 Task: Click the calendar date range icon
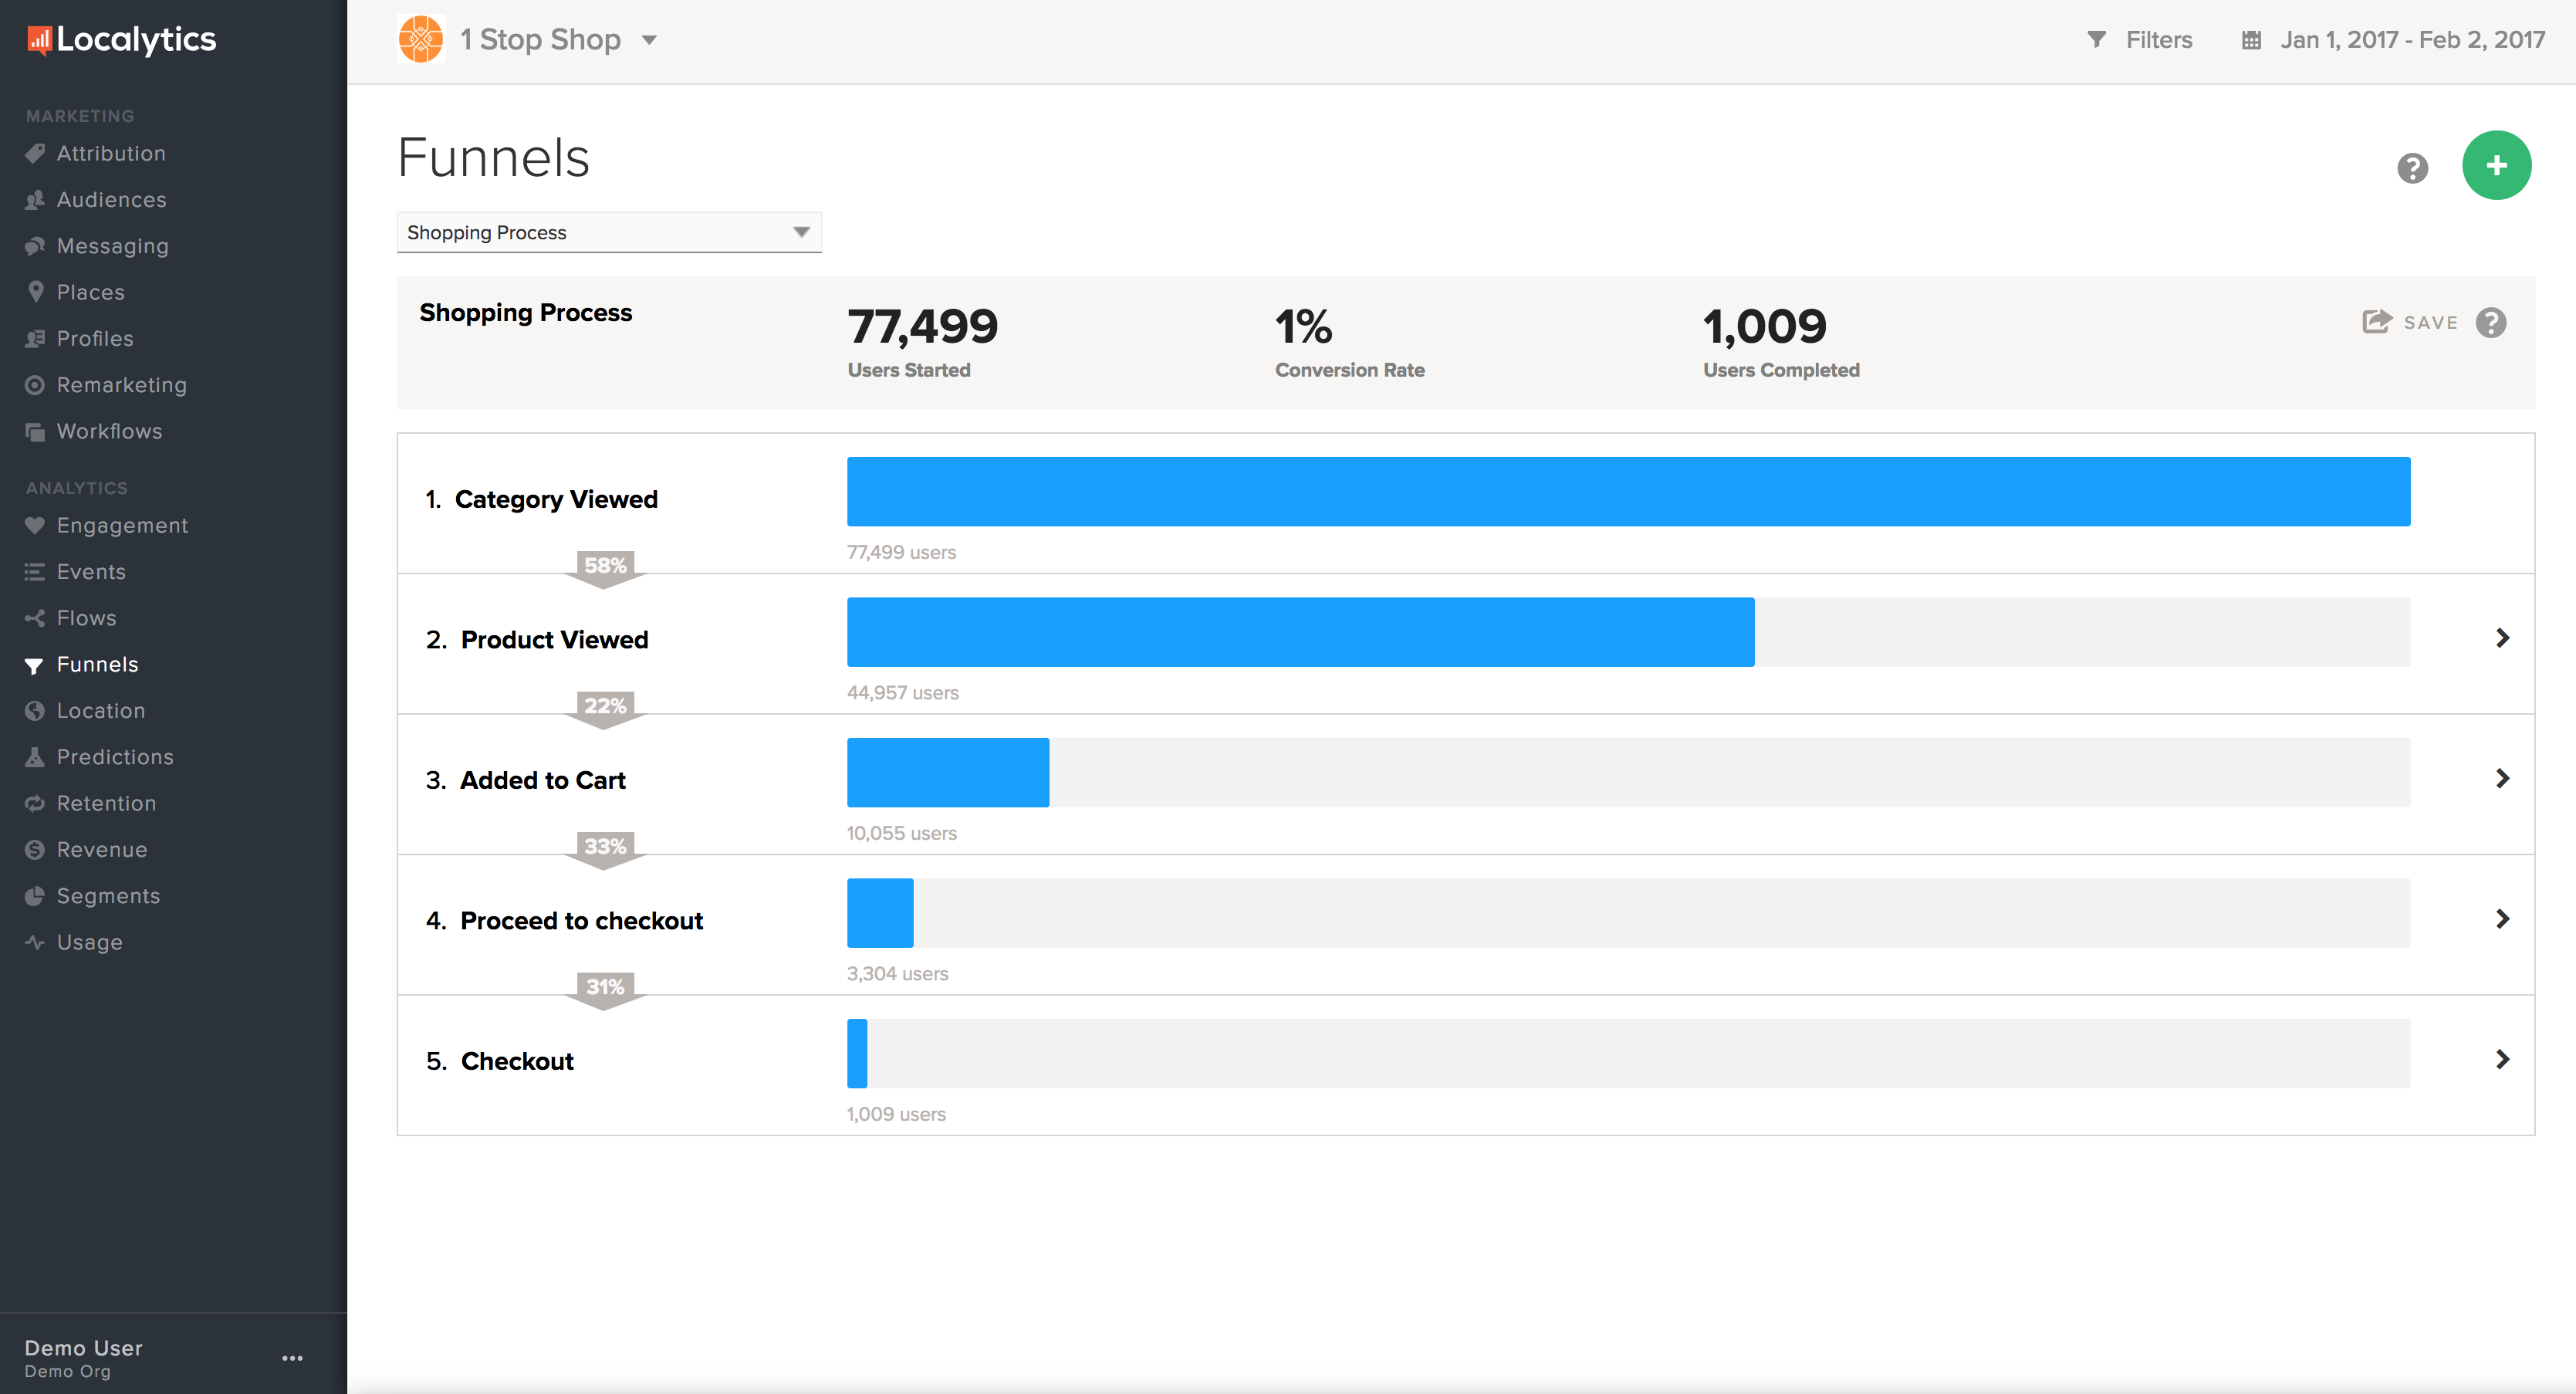(2251, 40)
